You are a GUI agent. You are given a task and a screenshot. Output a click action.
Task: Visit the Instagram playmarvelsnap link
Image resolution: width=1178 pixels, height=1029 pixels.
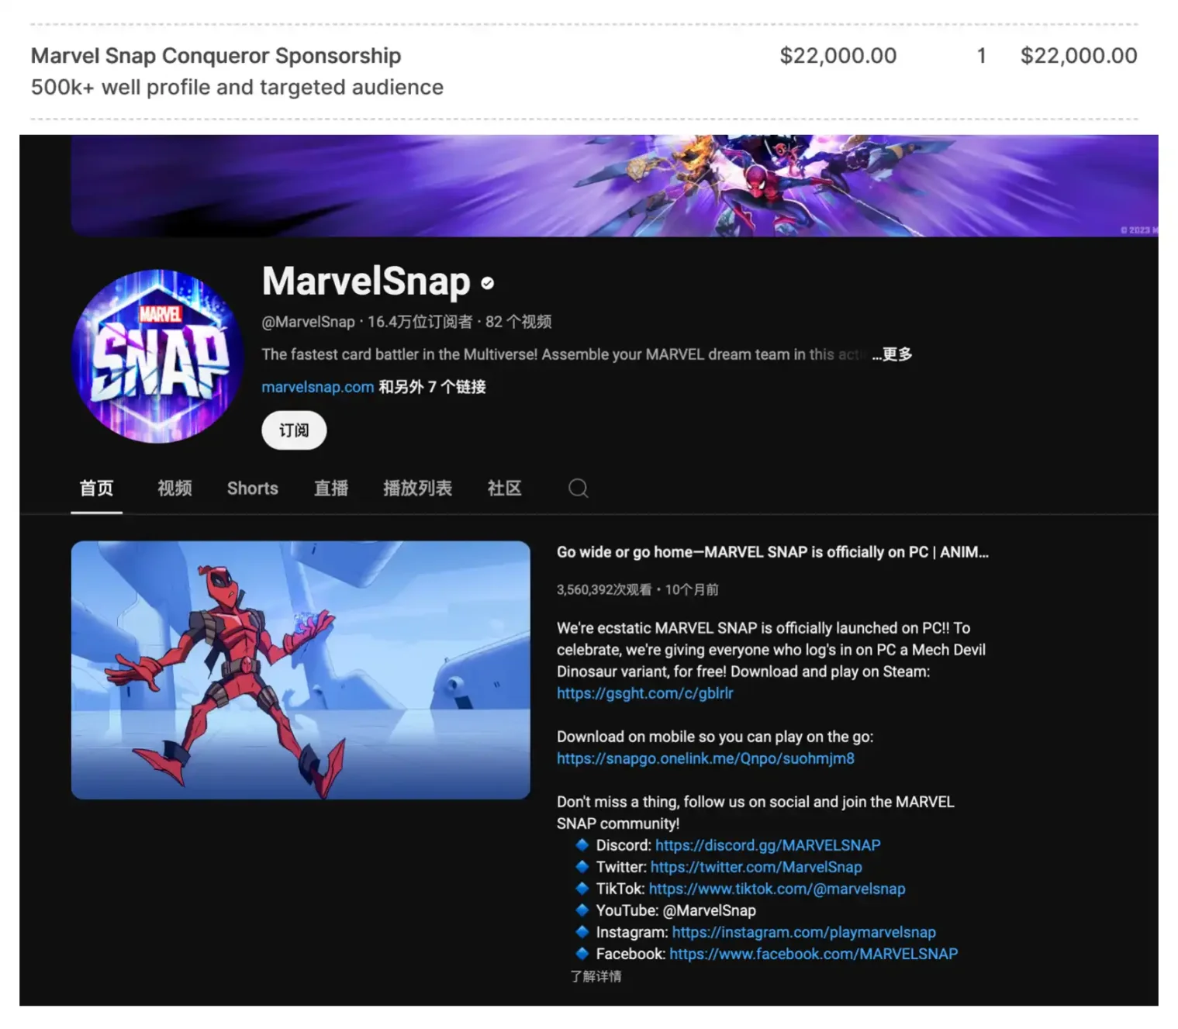[804, 932]
